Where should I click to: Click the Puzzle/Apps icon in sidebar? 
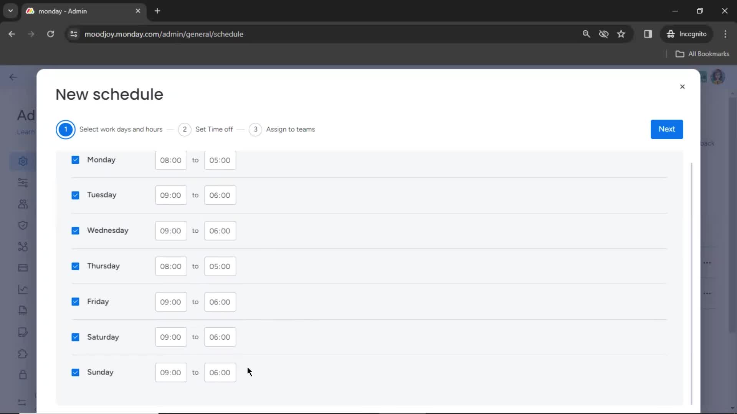[23, 353]
